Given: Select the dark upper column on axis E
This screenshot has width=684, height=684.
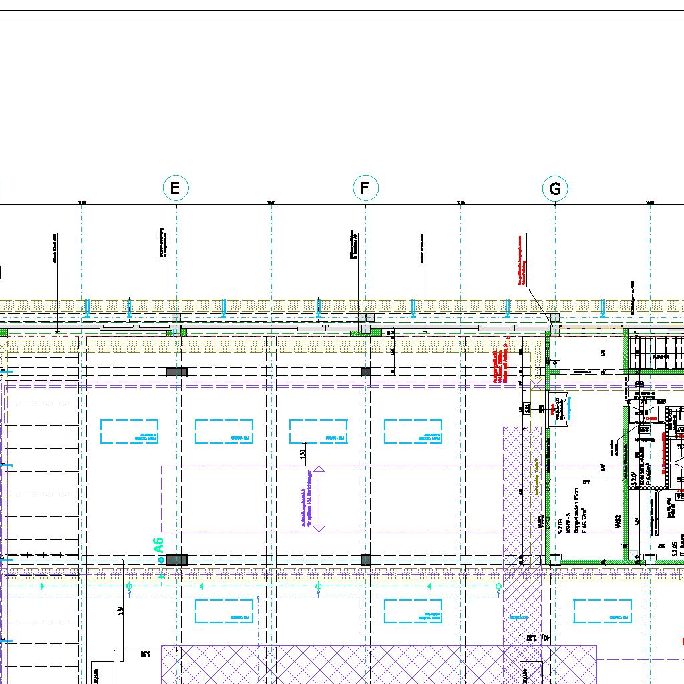Looking at the screenshot, I should (x=176, y=371).
